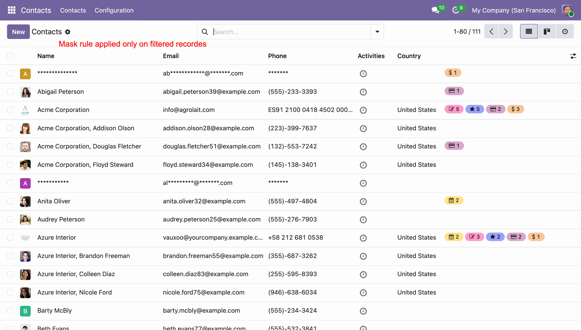Check the Douglas Fletcher row checkbox
This screenshot has height=330, width=581.
click(x=10, y=146)
